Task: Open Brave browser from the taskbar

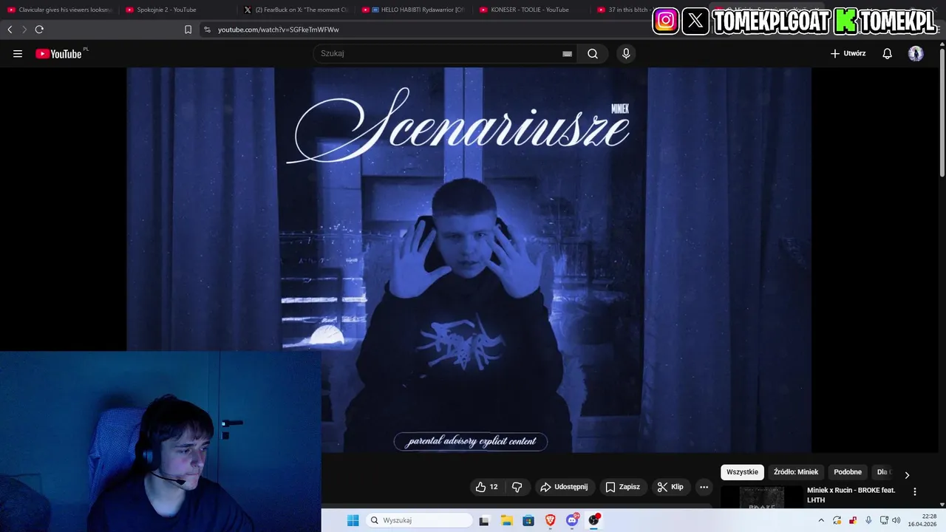Action: tap(550, 520)
